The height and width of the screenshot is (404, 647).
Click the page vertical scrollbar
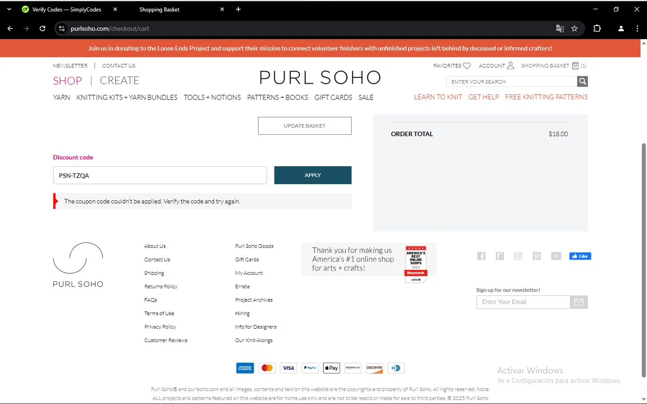coord(644,261)
